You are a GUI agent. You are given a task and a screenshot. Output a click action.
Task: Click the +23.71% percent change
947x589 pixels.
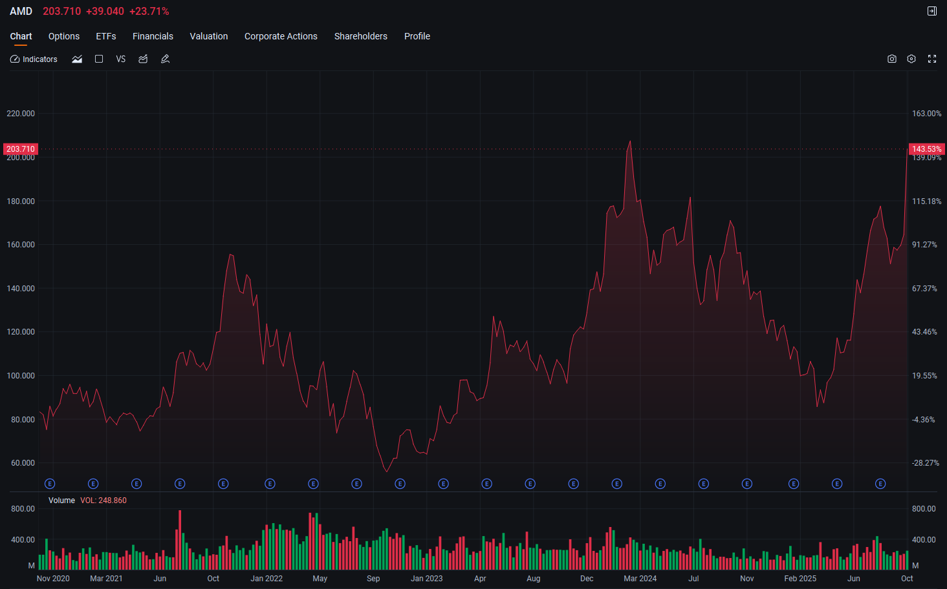[149, 12]
